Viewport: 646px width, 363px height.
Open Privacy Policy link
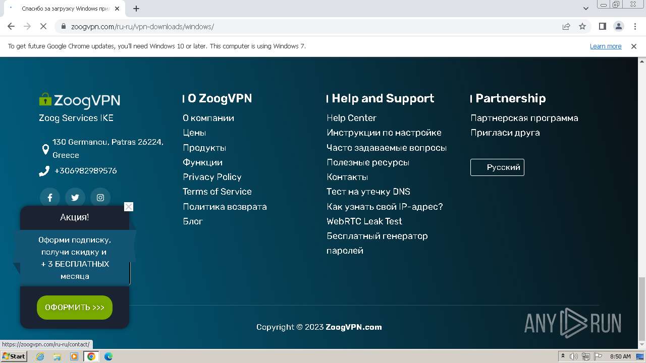[212, 177]
